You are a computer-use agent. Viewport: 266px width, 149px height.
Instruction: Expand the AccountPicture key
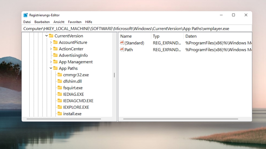(x=51, y=42)
